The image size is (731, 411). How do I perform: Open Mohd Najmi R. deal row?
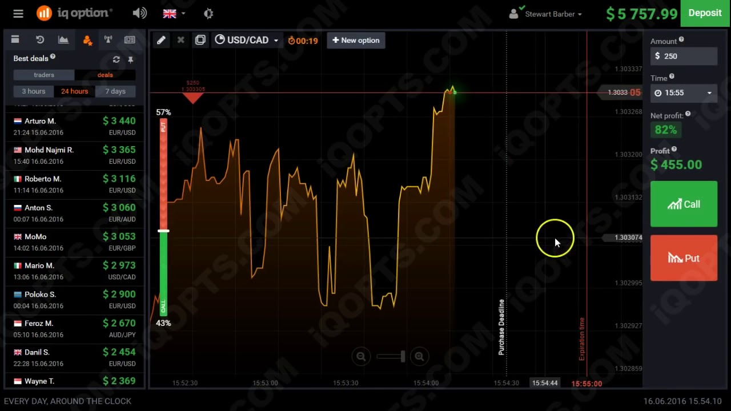(x=74, y=155)
